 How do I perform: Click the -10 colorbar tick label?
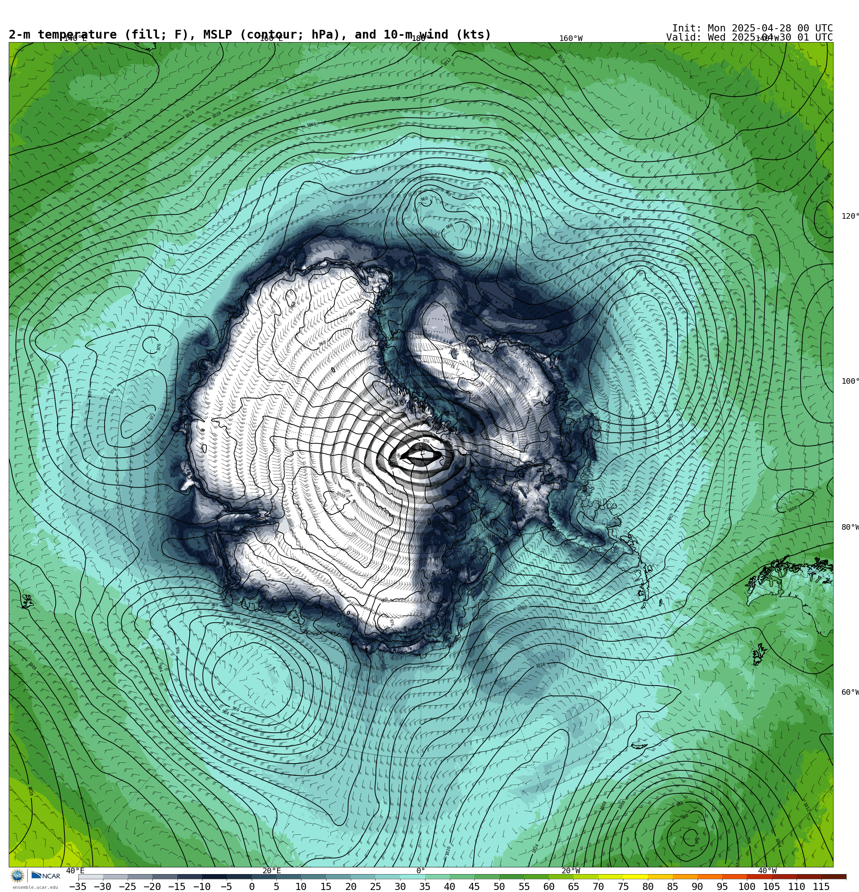point(202,886)
